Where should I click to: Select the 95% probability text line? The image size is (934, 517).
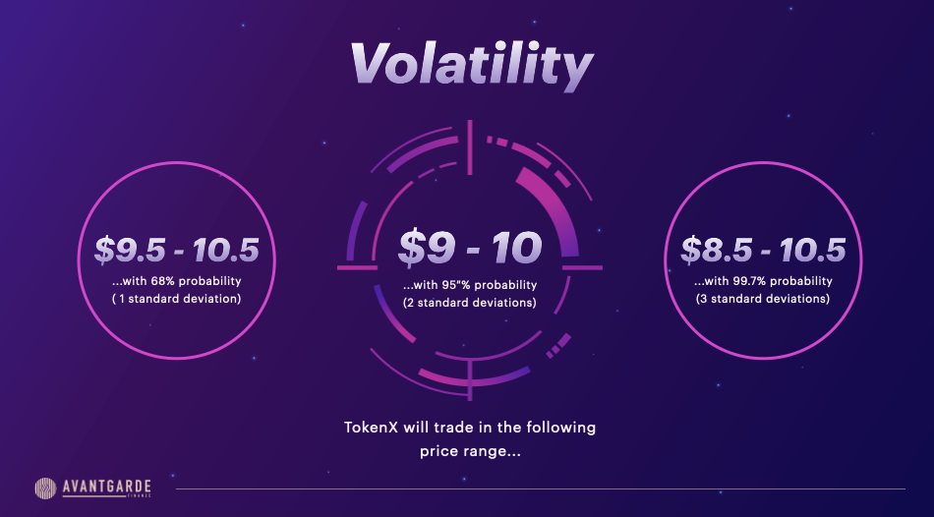[470, 285]
